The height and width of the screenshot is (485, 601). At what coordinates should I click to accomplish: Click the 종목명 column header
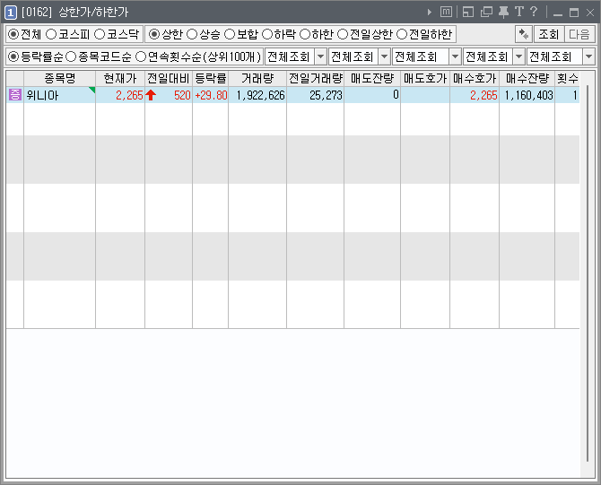pos(59,79)
